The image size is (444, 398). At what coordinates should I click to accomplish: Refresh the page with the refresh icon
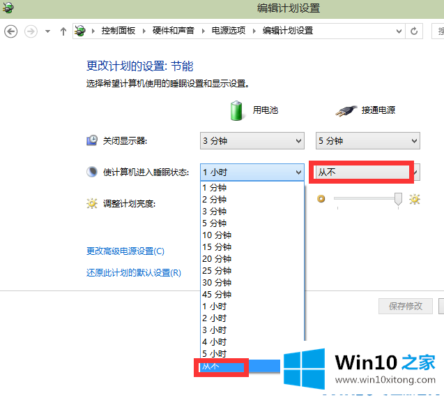(414, 31)
